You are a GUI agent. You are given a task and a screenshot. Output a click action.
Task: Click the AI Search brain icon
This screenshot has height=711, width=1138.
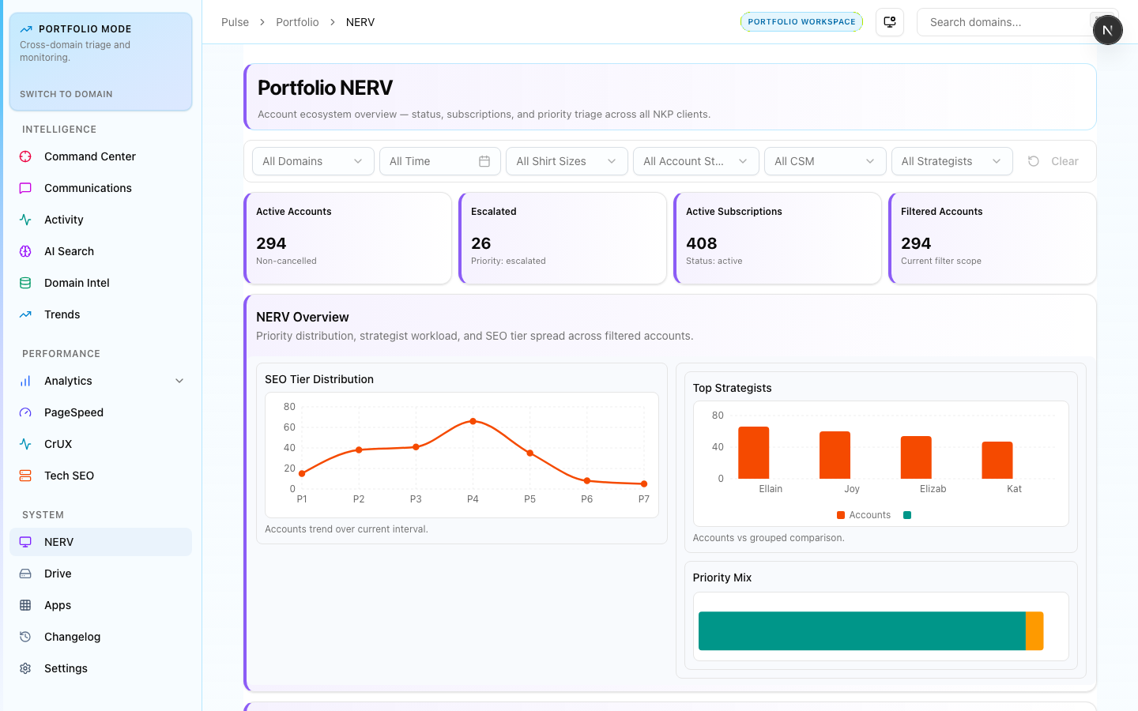click(x=25, y=251)
